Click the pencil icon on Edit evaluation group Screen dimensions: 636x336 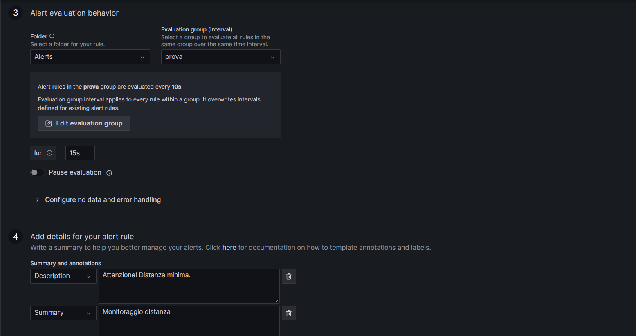click(x=49, y=123)
